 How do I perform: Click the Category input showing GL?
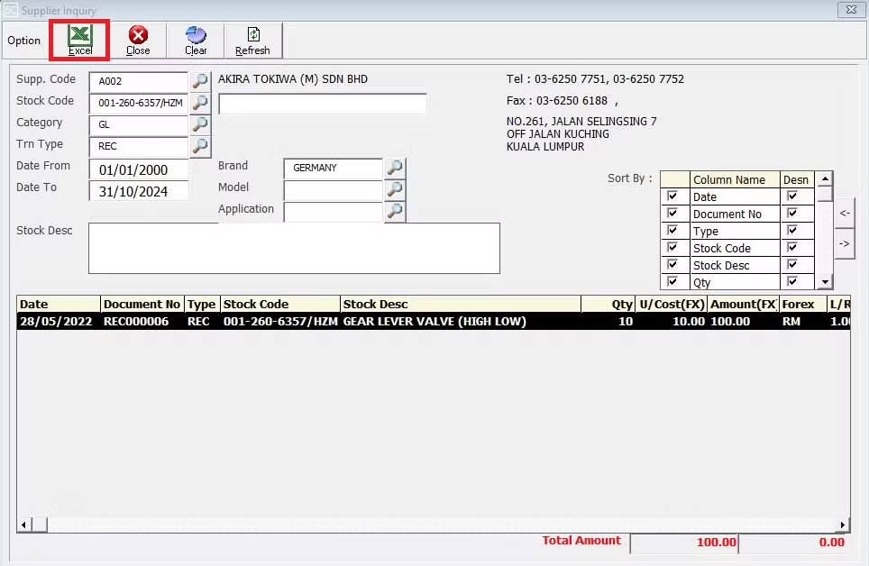pyautogui.click(x=139, y=124)
